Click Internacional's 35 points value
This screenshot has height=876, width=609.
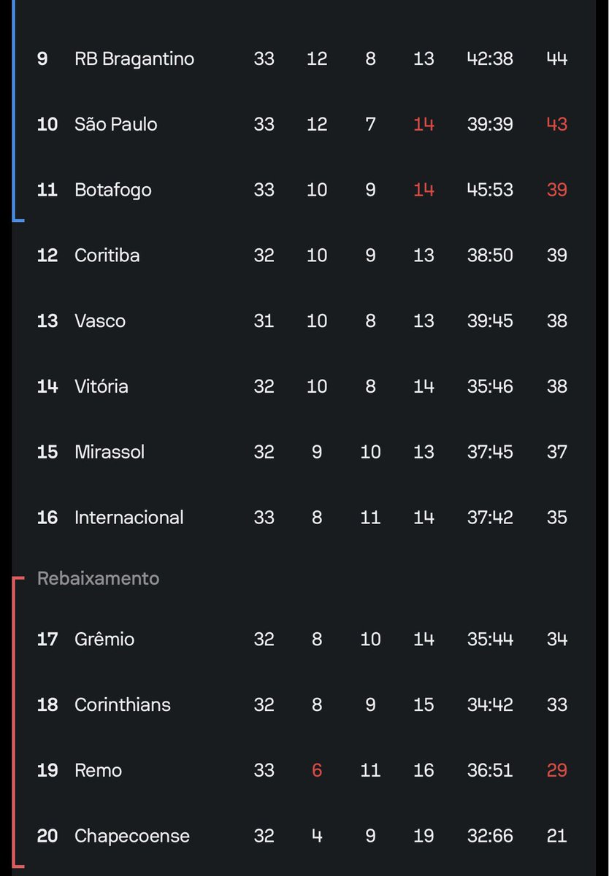coord(557,518)
